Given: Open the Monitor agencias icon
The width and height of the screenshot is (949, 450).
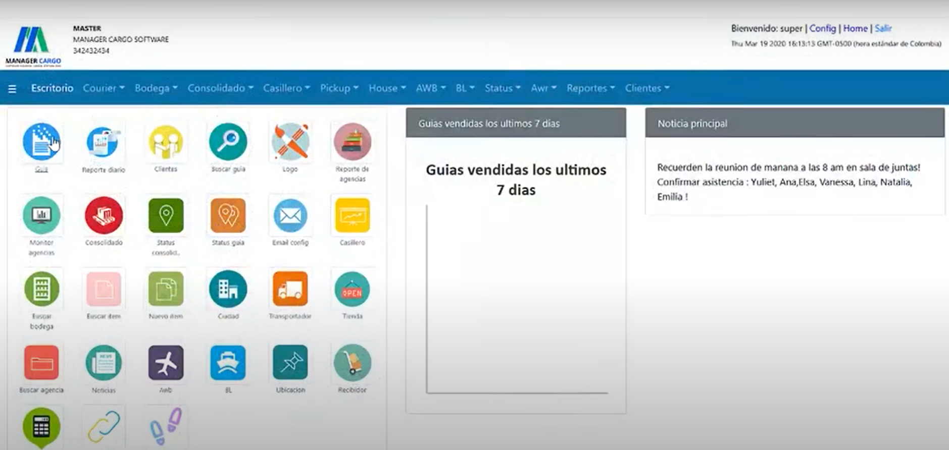Looking at the screenshot, I should [41, 215].
